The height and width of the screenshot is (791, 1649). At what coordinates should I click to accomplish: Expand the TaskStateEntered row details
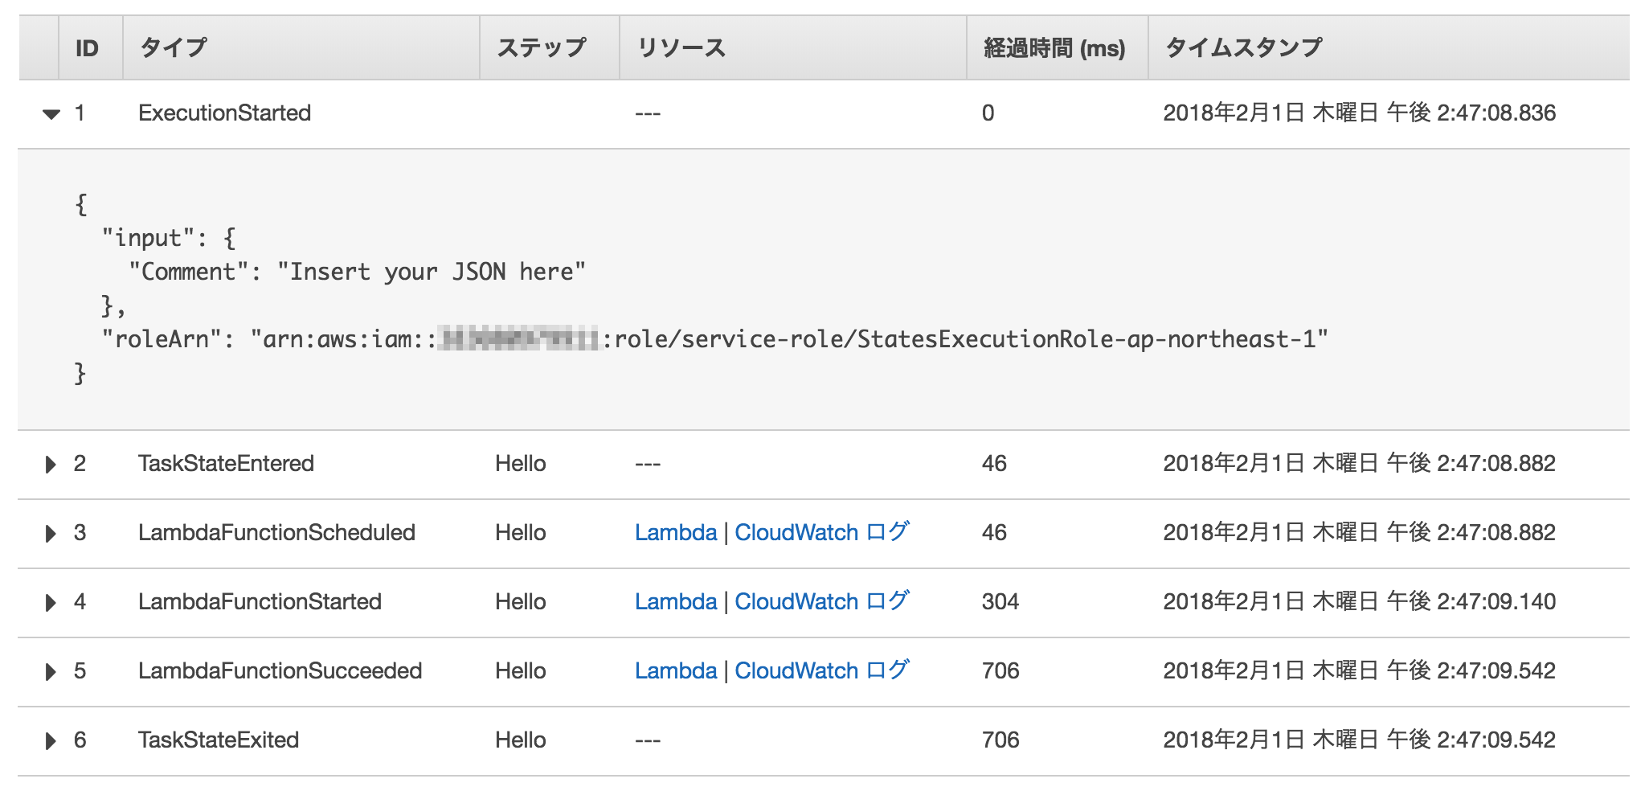pyautogui.click(x=52, y=464)
